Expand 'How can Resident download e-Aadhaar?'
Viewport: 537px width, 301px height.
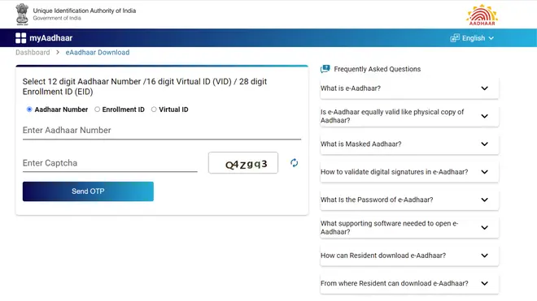coord(409,256)
